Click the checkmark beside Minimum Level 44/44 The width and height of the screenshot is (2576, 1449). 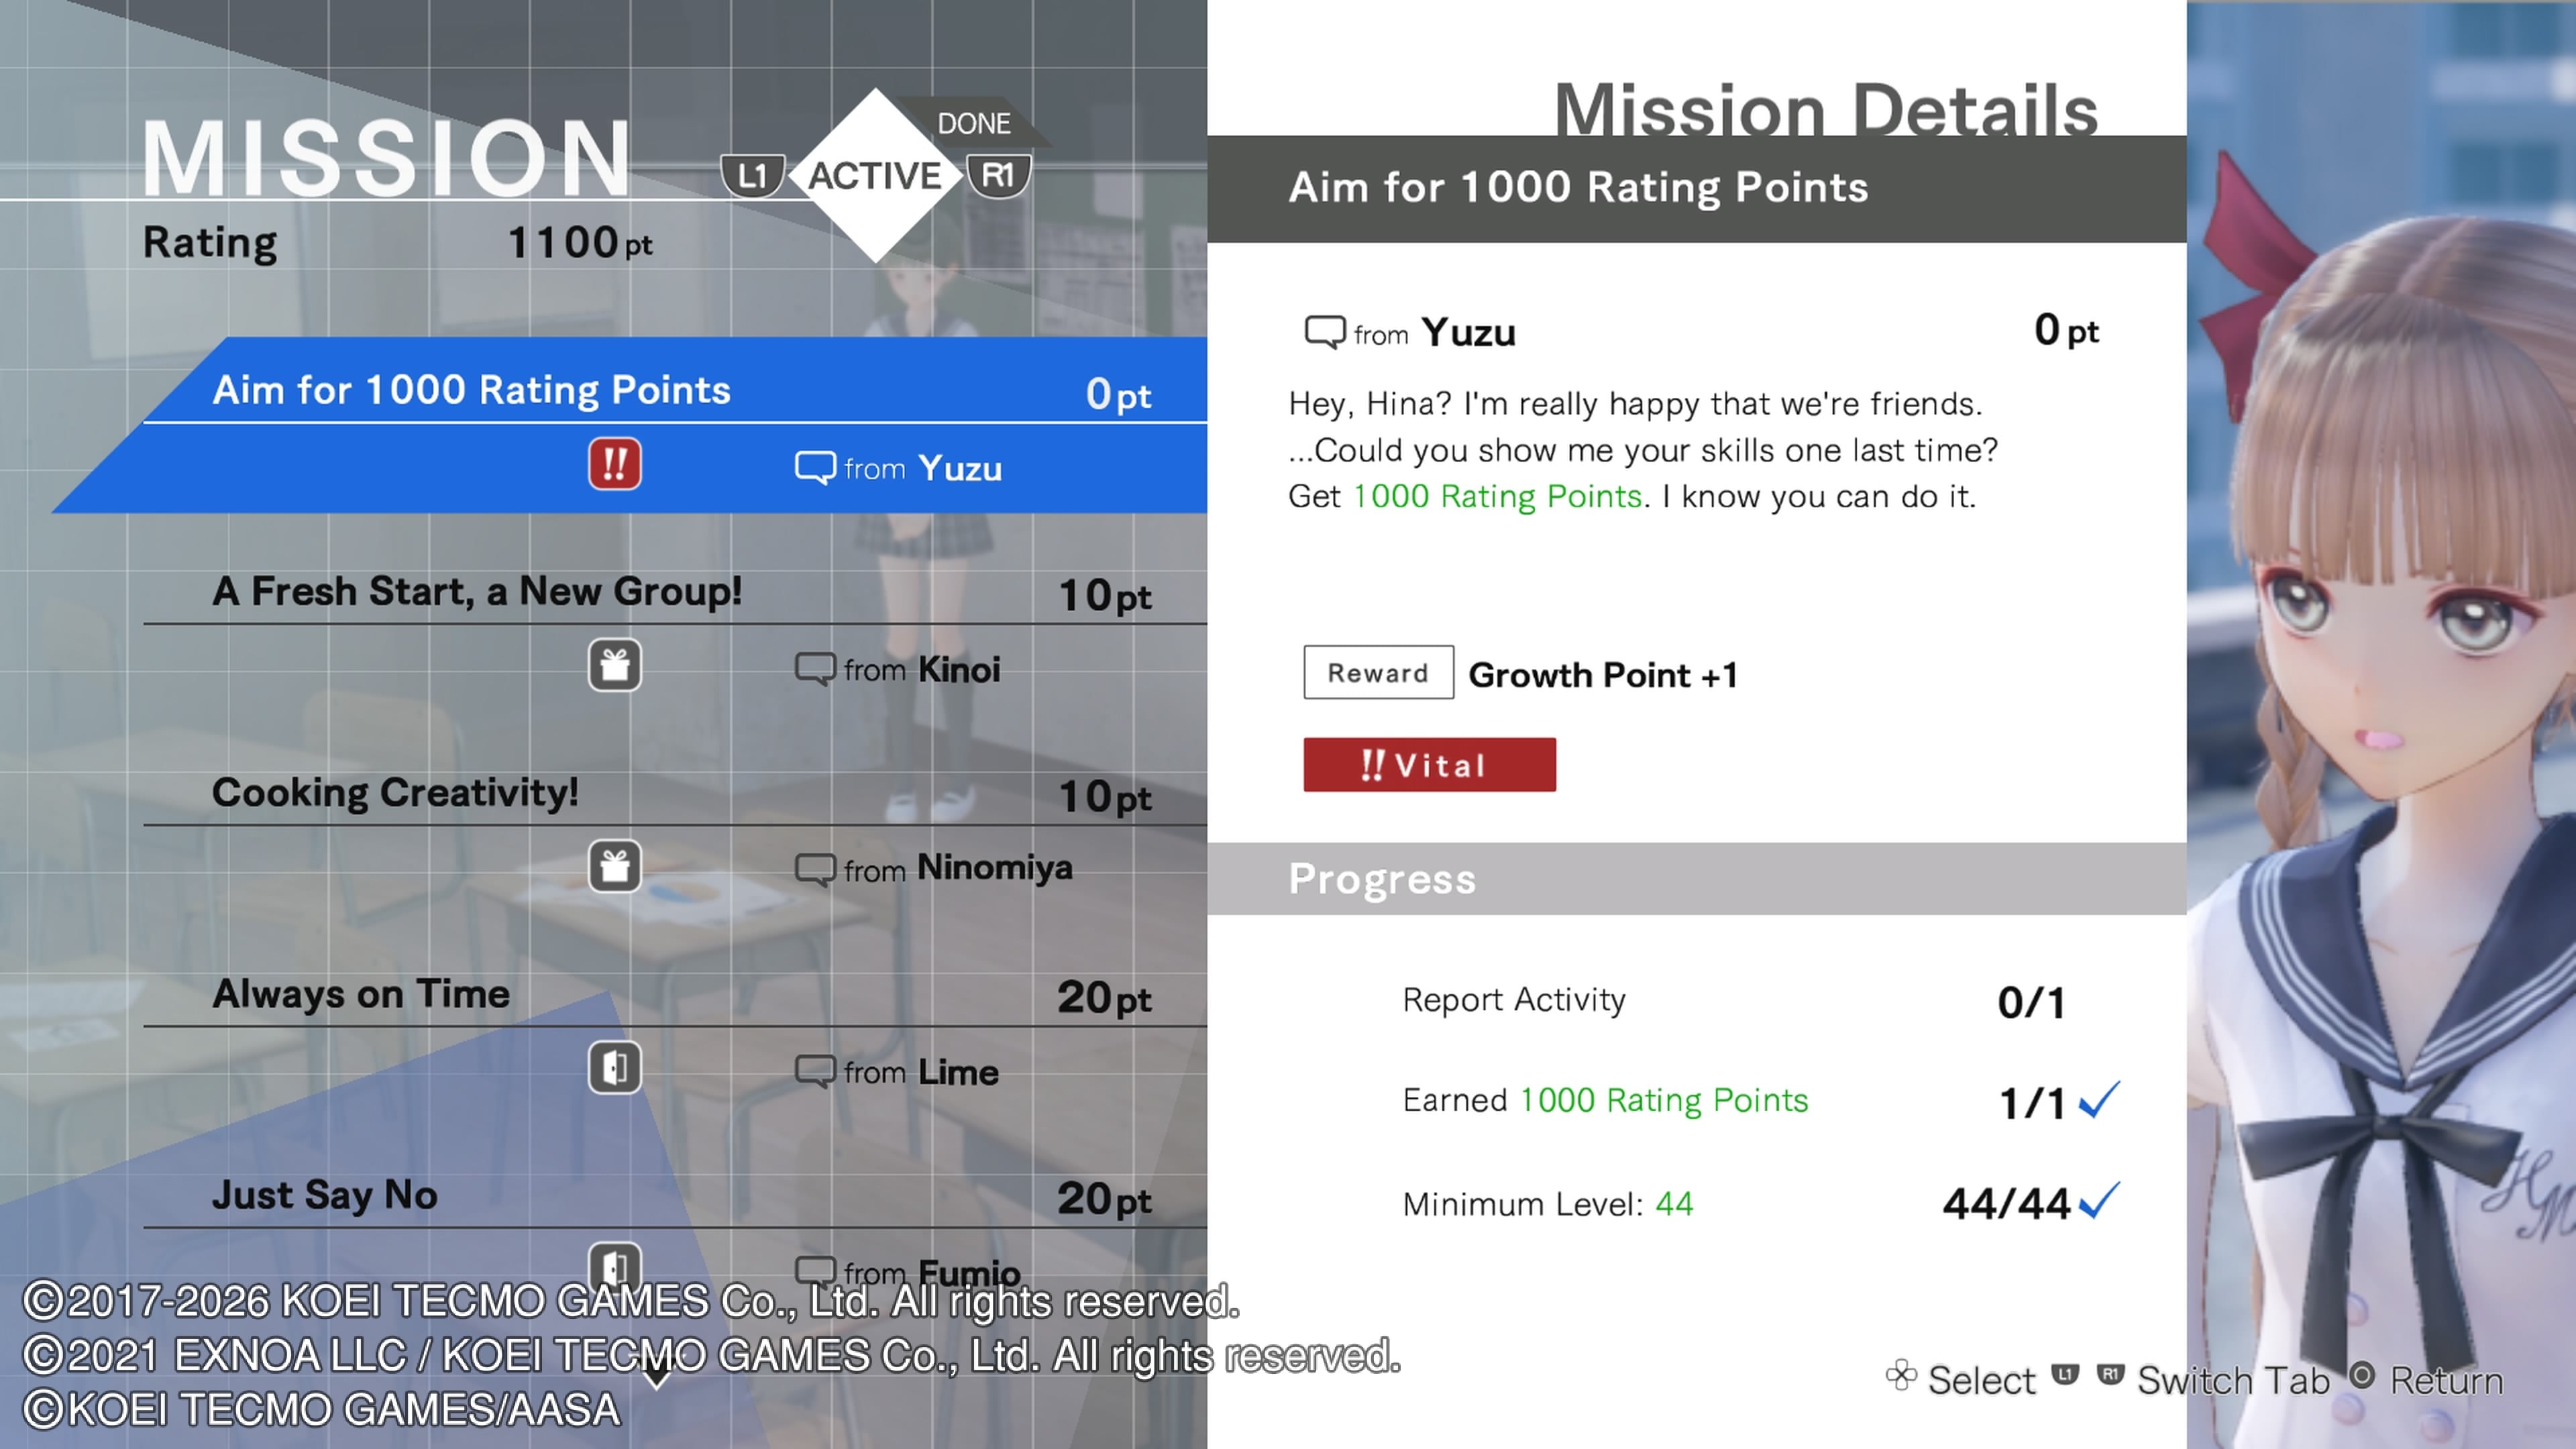pyautogui.click(x=2099, y=1200)
